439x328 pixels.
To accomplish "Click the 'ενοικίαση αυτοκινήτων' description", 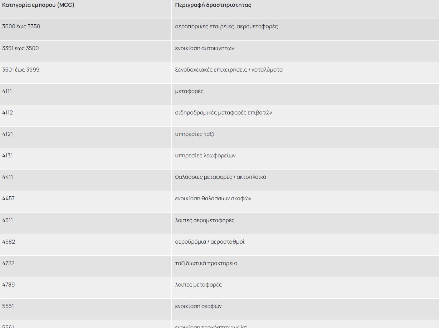I will tap(205, 48).
